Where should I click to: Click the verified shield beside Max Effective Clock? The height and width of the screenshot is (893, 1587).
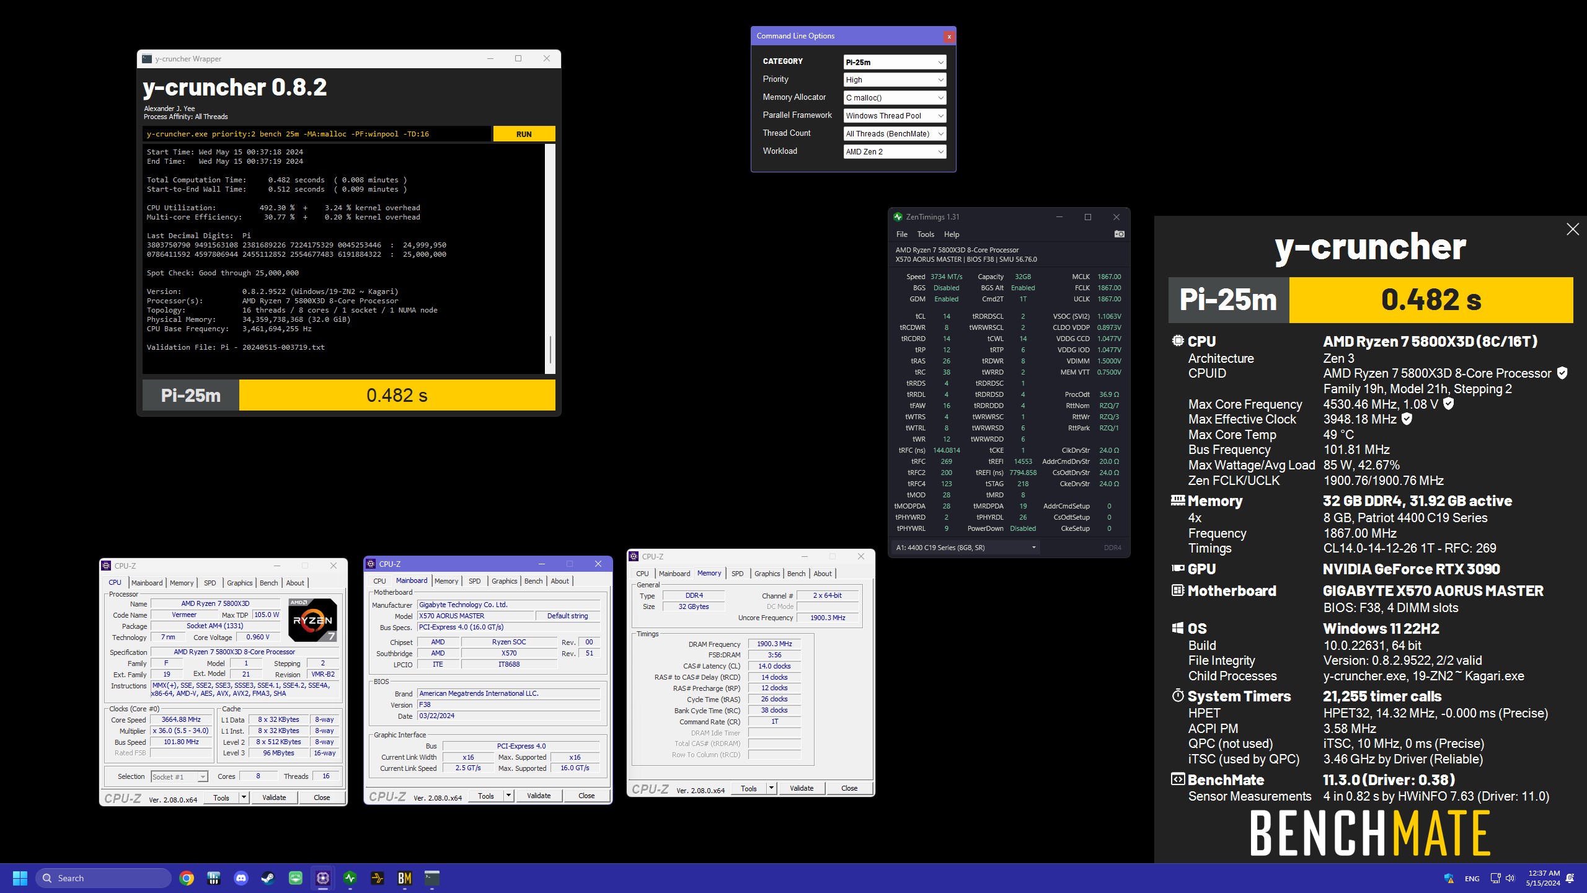coord(1407,419)
